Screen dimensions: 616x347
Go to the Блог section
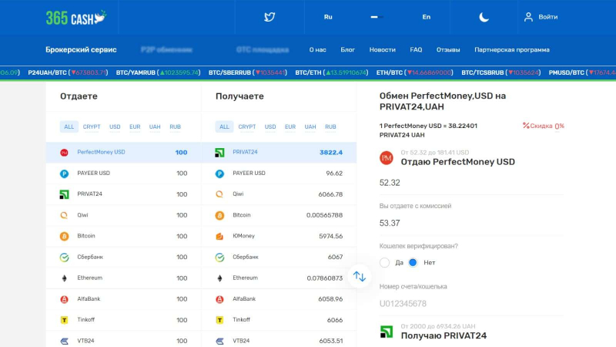point(348,50)
